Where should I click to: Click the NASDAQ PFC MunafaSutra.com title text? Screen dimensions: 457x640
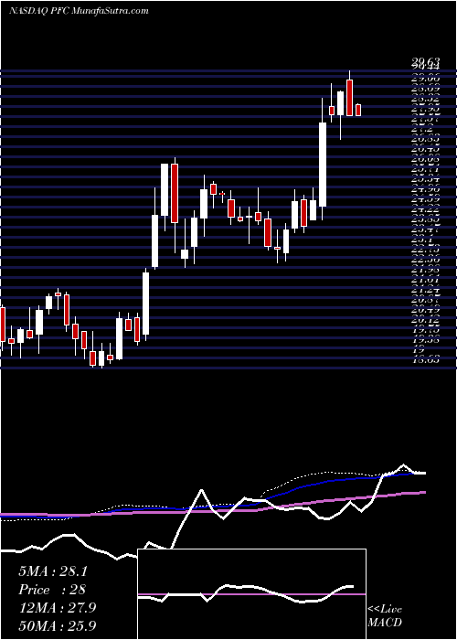tap(79, 11)
